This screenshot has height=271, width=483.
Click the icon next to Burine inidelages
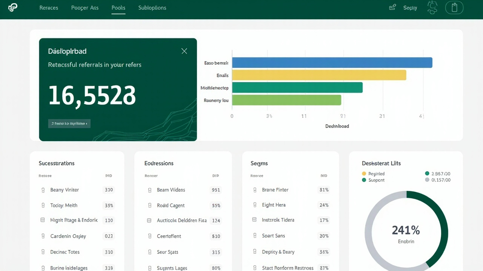[x=43, y=268]
